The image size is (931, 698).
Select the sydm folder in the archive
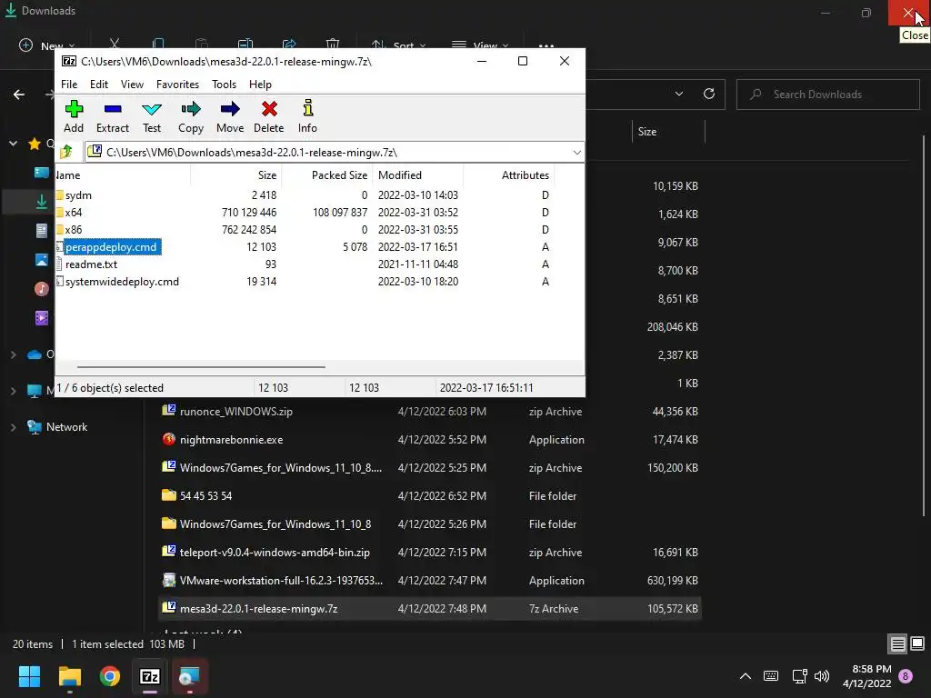[78, 195]
